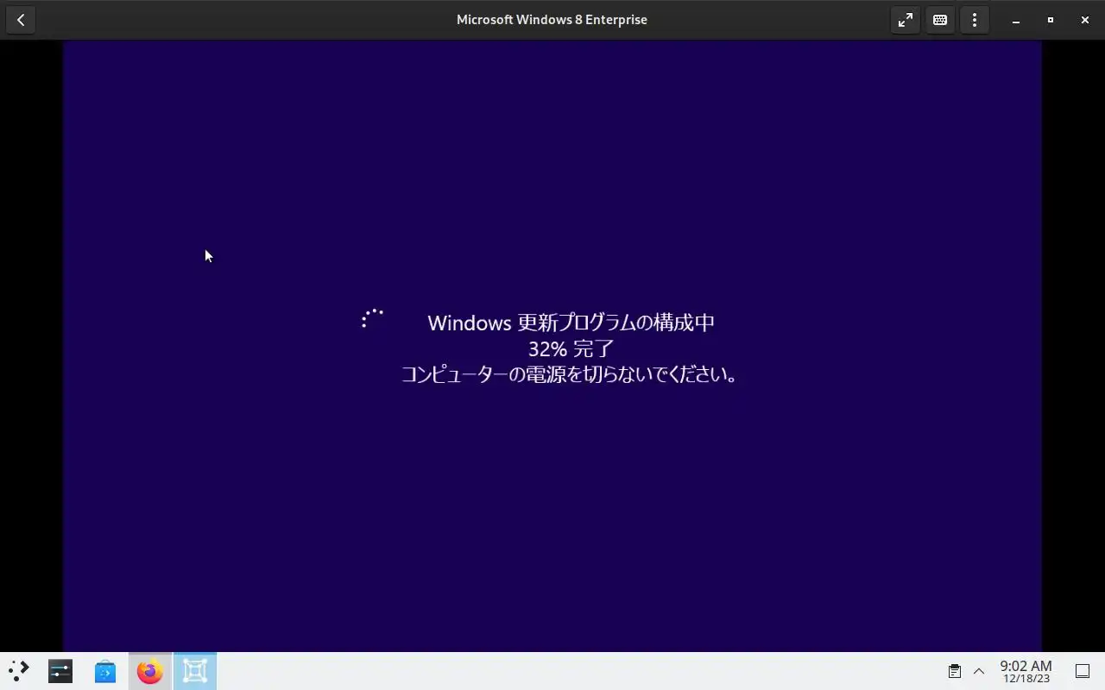Open the keyboard shortcuts send-keys menu
This screenshot has width=1105, height=690.
tap(940, 20)
